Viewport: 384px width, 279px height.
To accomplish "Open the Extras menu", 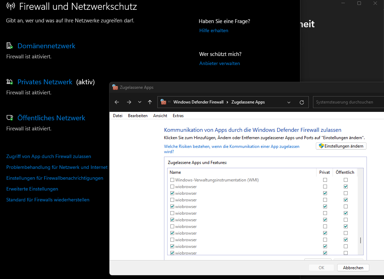I will [178, 116].
